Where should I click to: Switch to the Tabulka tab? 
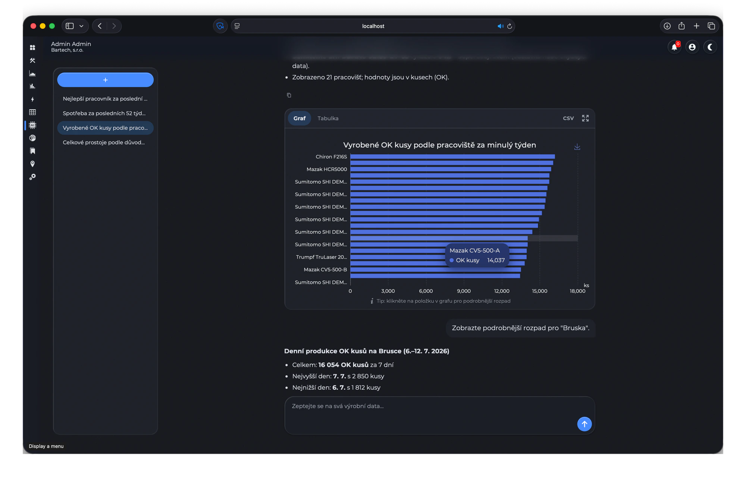point(328,118)
